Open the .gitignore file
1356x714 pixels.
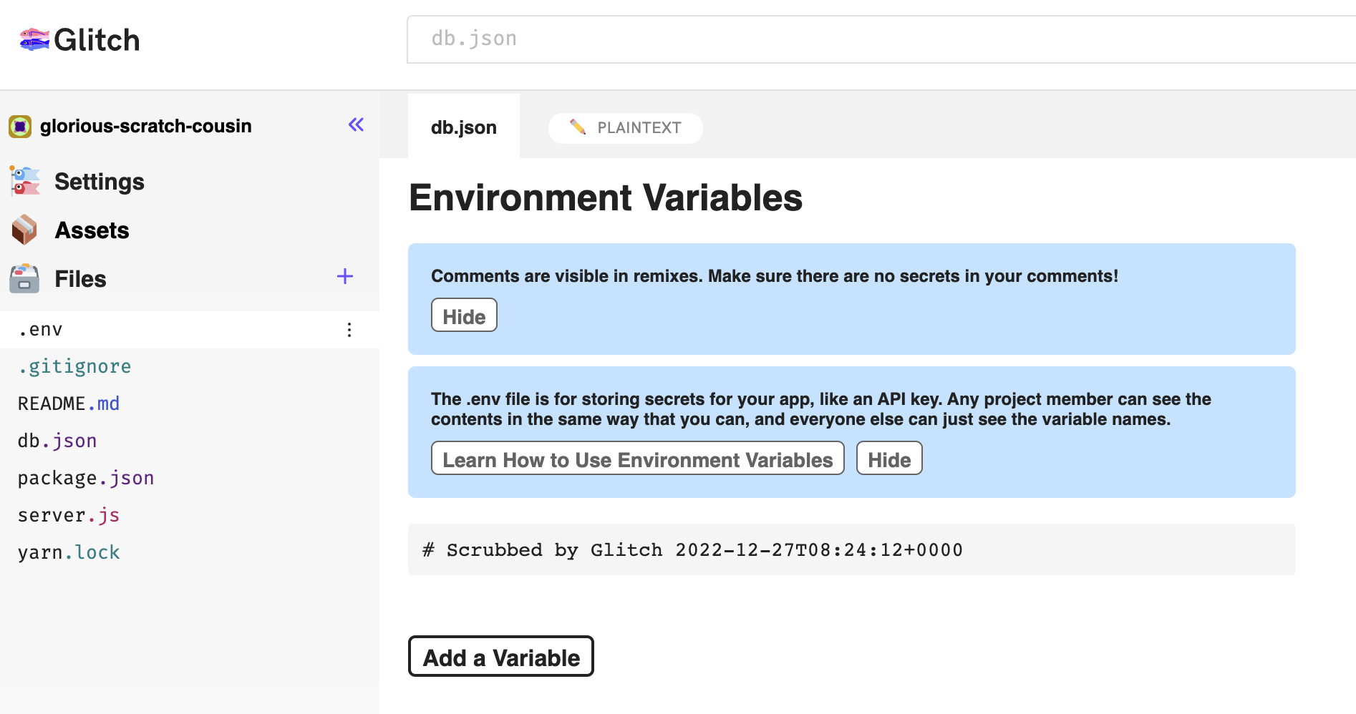tap(74, 367)
